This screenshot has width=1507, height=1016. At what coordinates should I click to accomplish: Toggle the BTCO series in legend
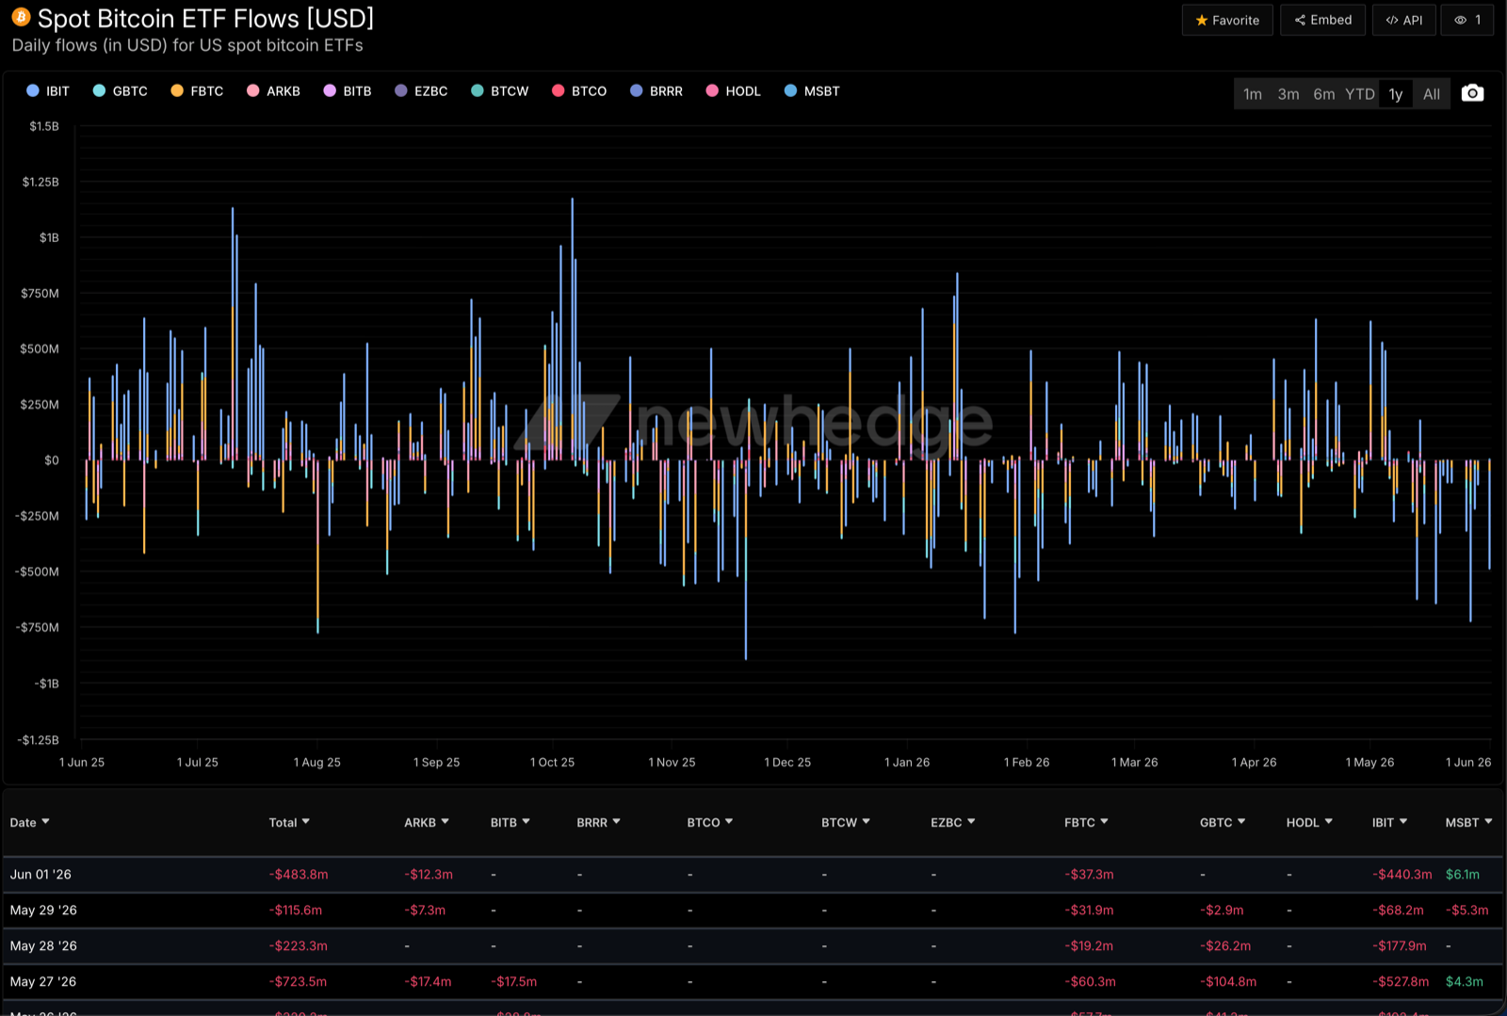pos(579,91)
